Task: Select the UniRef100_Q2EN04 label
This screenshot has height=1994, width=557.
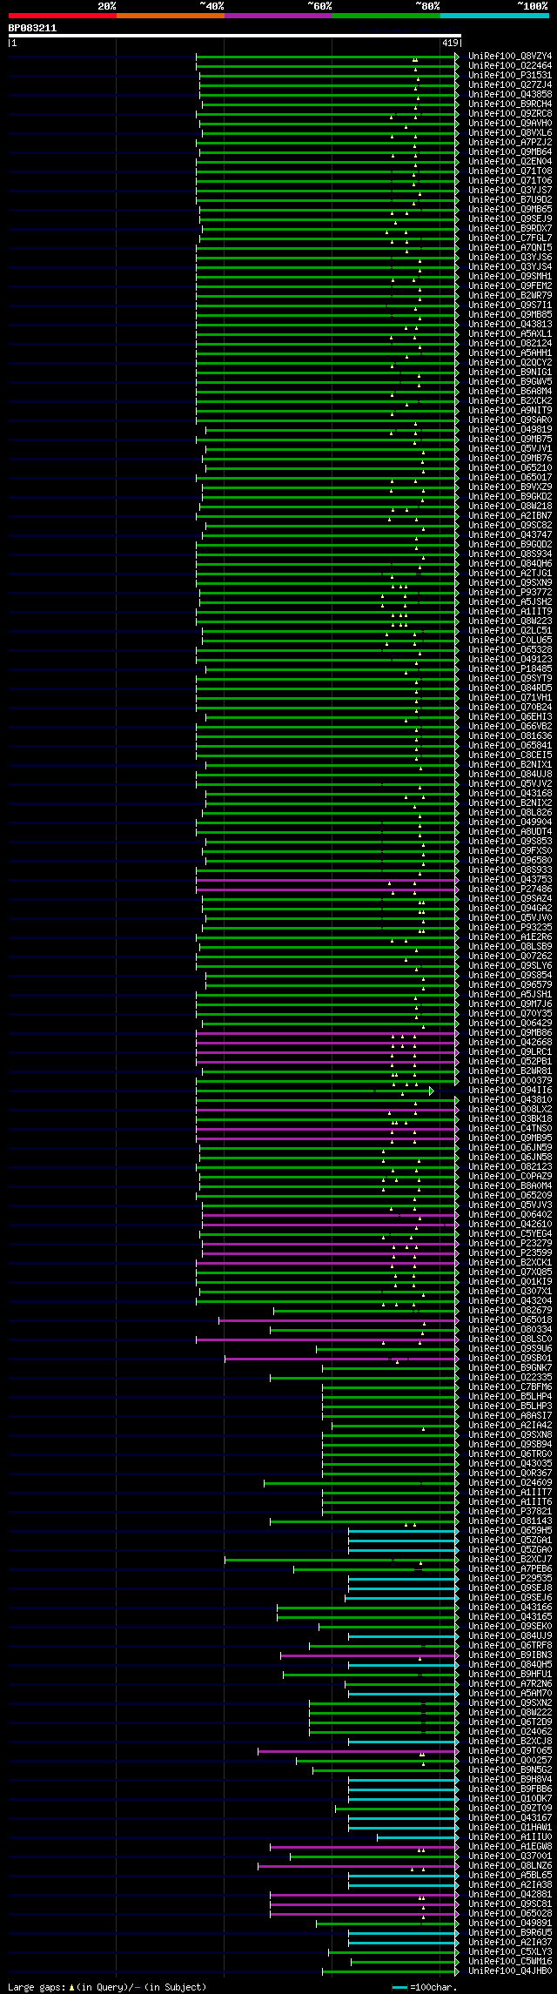Action: click(x=510, y=162)
